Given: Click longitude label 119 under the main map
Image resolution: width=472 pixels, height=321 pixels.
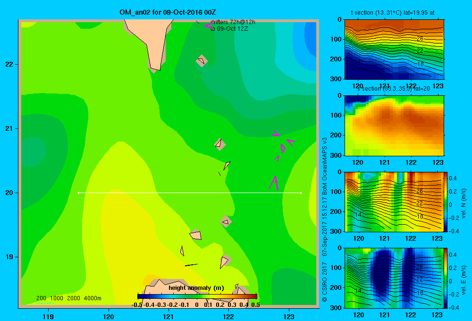Looking at the screenshot, I should [x=48, y=316].
